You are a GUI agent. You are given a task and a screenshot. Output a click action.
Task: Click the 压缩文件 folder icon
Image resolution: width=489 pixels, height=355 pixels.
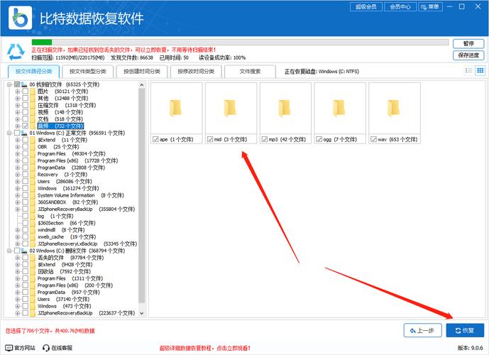click(x=33, y=105)
